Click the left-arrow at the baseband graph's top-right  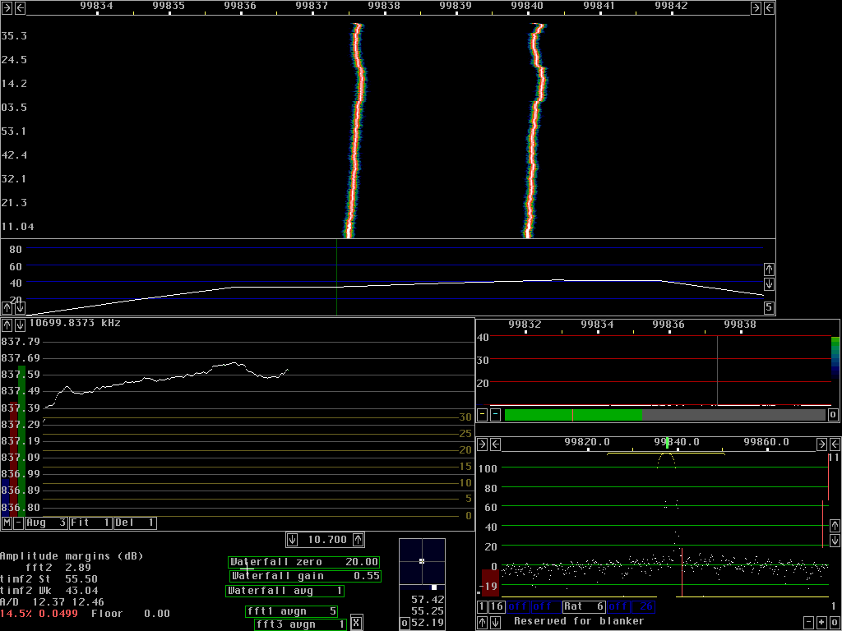835,444
